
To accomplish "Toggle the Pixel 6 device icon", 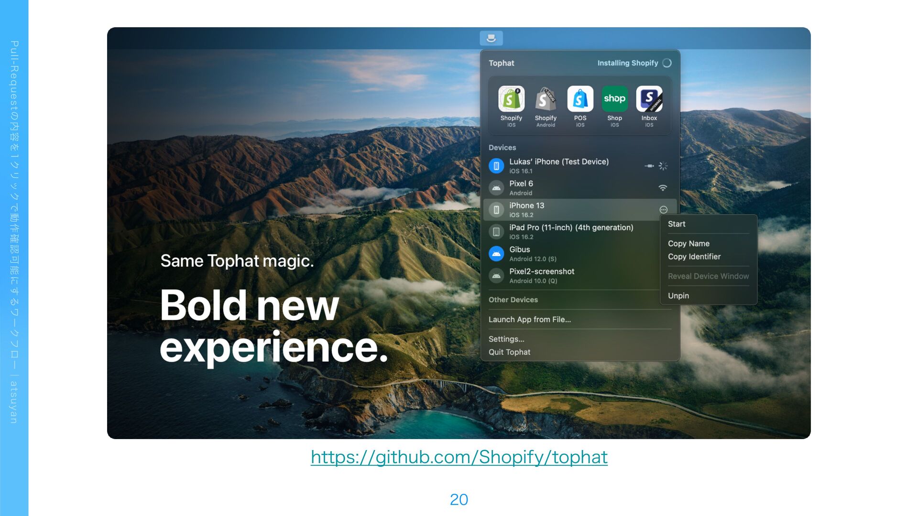I will pos(496,188).
